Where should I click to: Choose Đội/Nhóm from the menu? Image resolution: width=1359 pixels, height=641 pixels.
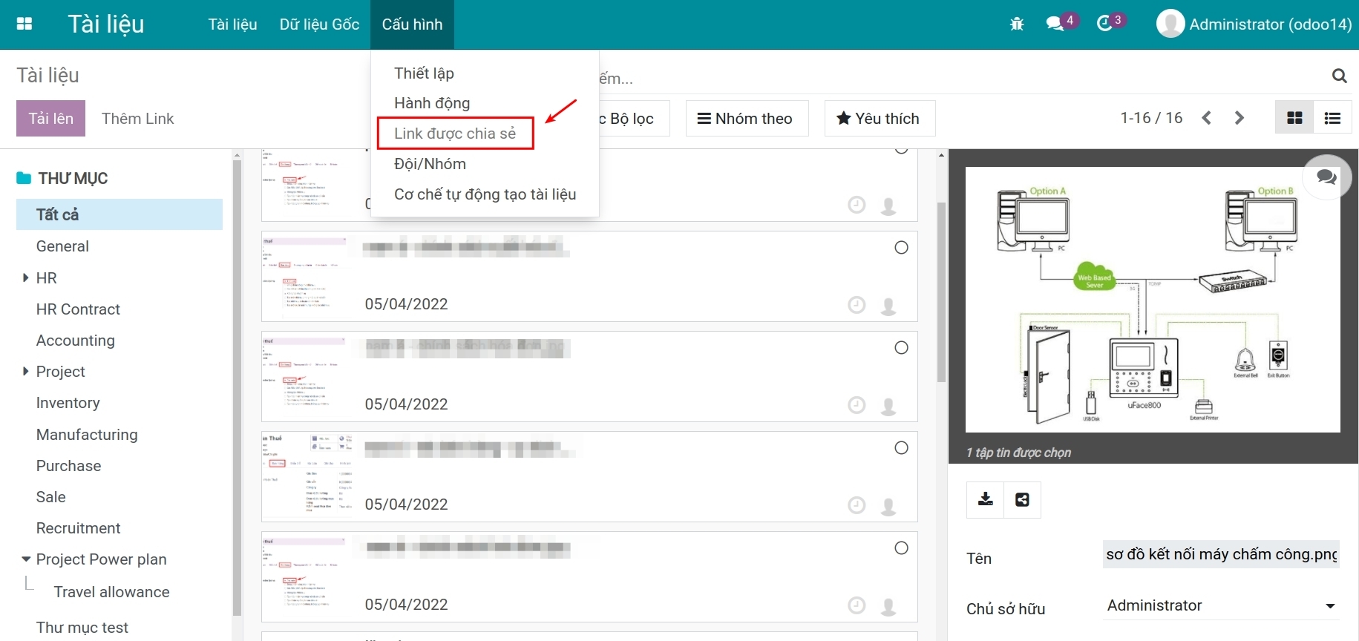coord(430,164)
